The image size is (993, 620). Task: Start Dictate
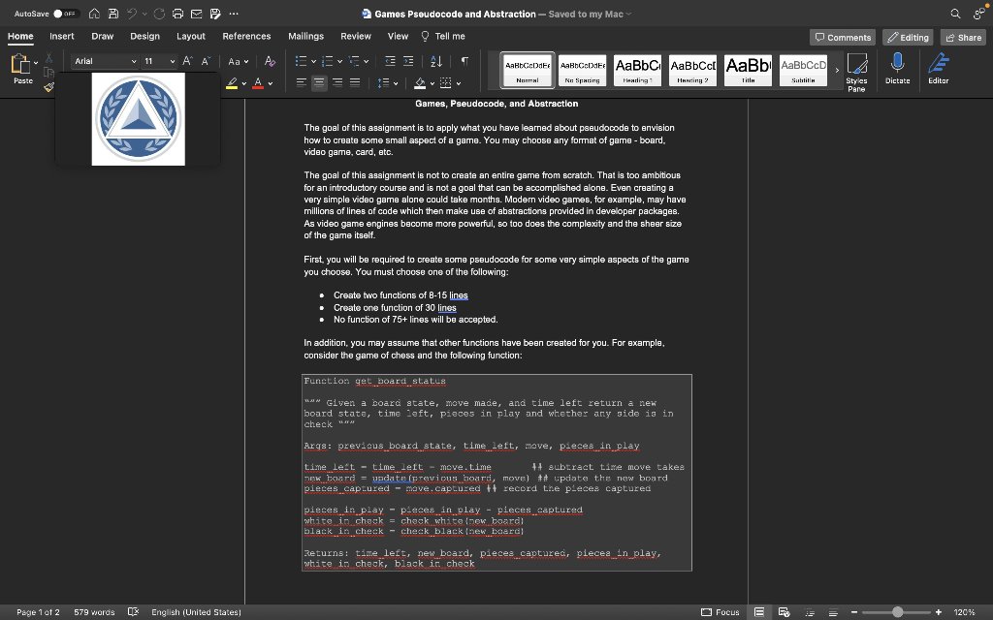(x=897, y=69)
